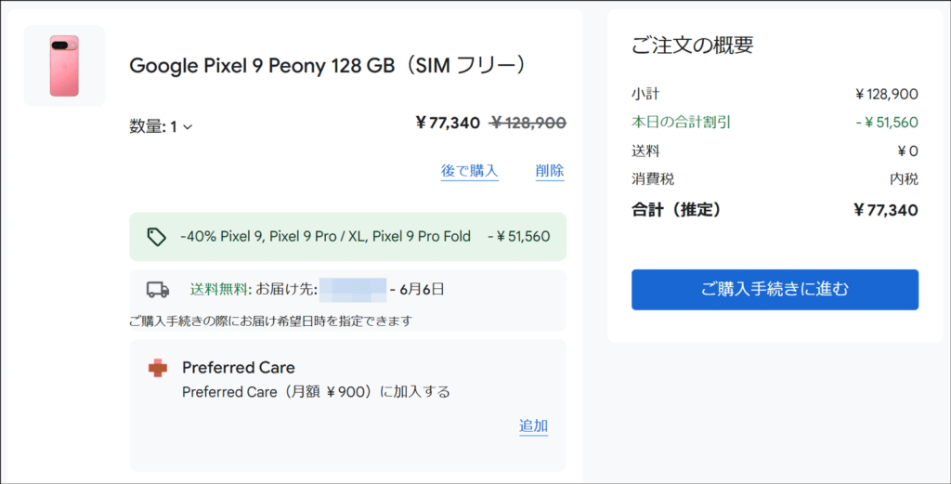Click the pink Pixel 9 product thumbnail
This screenshot has height=484, width=951.
[x=64, y=66]
